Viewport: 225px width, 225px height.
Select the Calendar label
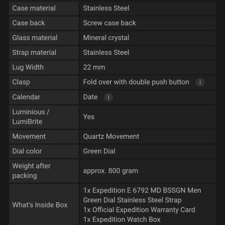tap(26, 97)
